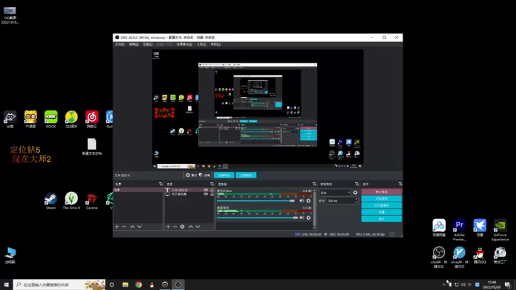Open The Sims 4 desktop shortcut

coord(72,201)
